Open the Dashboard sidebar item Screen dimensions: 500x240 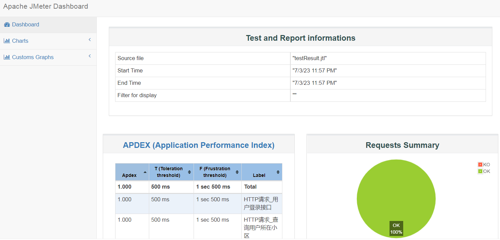click(x=25, y=25)
